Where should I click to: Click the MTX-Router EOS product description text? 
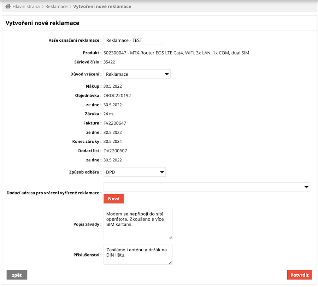pyautogui.click(x=176, y=53)
